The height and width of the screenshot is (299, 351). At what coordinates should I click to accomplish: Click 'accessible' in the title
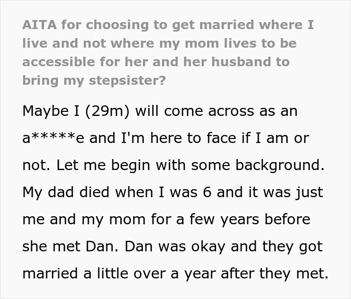(59, 62)
